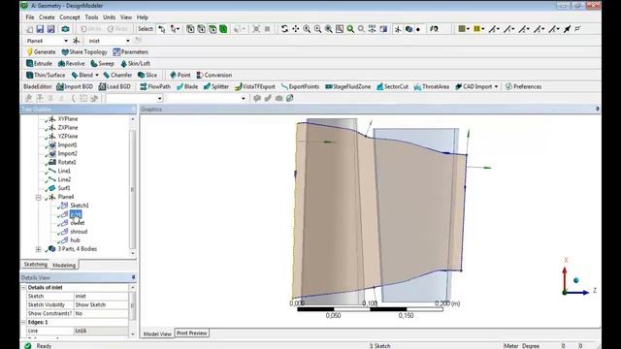The image size is (621, 349).
Task: Open the Blend dropdown arrow
Action: 97,75
